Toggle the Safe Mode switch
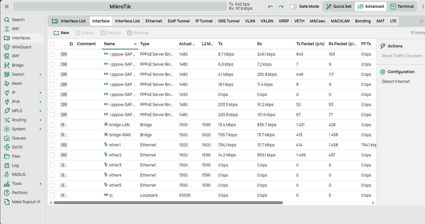 293,7
